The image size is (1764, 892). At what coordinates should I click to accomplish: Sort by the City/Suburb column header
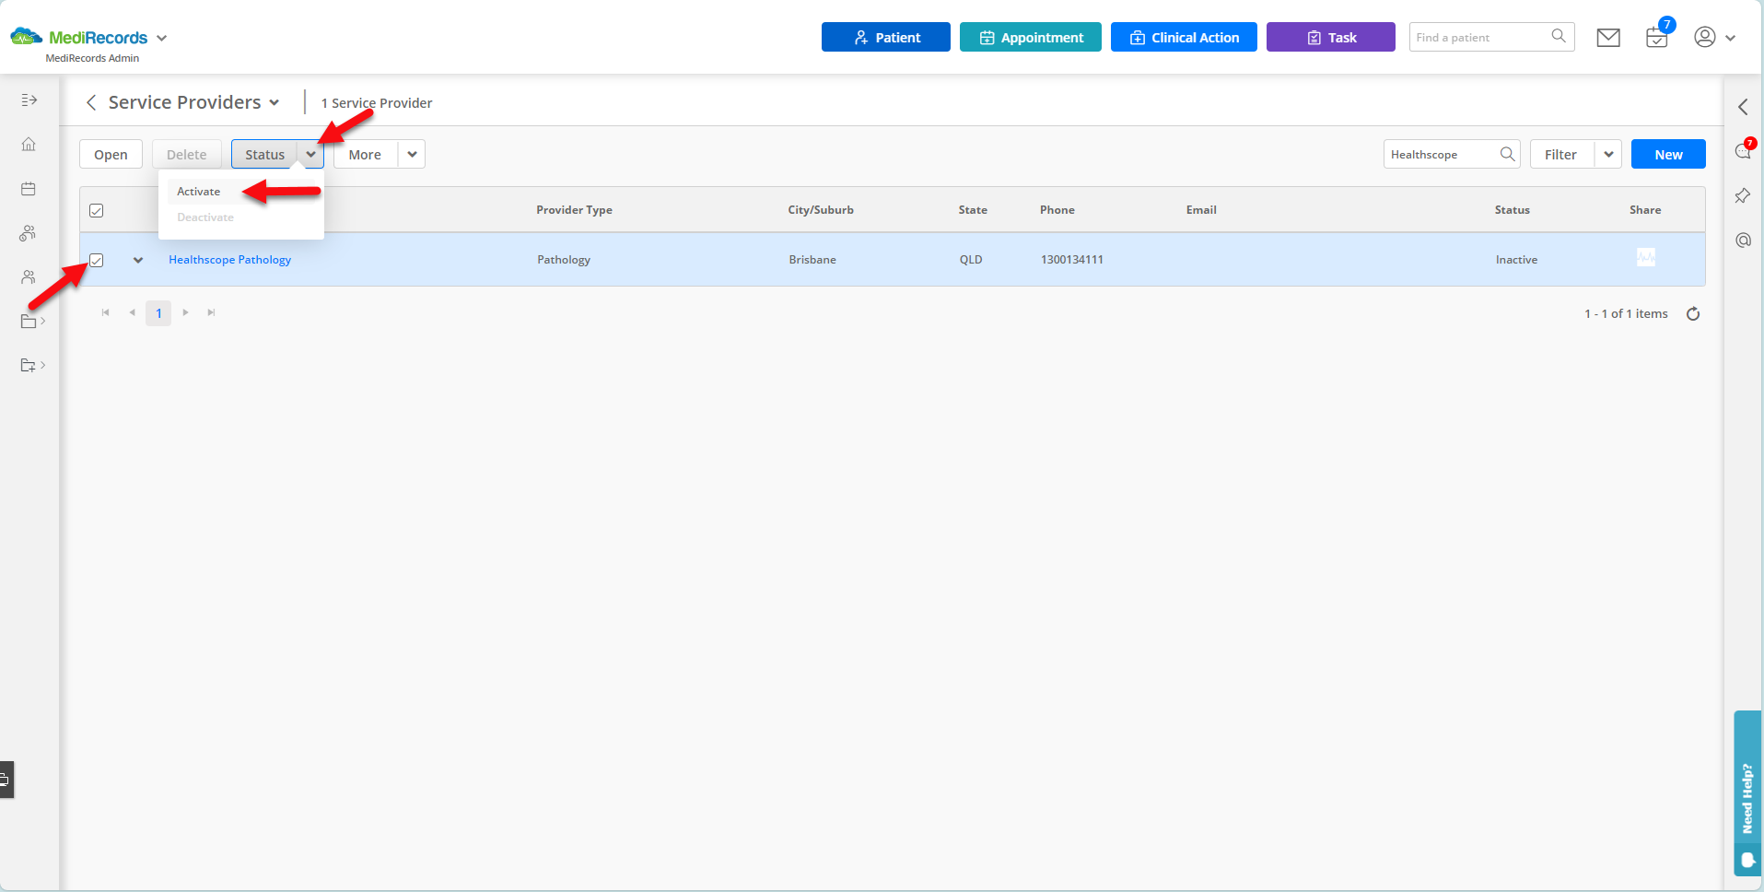(x=821, y=210)
